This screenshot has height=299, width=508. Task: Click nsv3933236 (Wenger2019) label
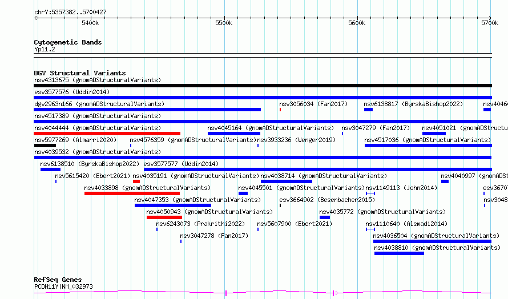point(296,140)
